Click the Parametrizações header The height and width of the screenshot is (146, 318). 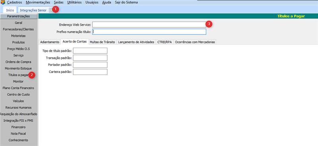(x=18, y=16)
